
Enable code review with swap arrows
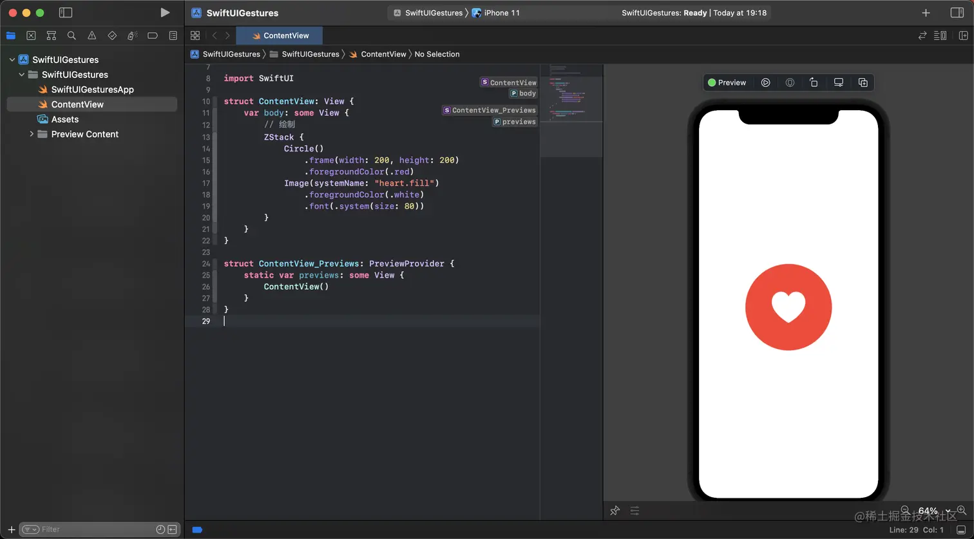tap(922, 35)
